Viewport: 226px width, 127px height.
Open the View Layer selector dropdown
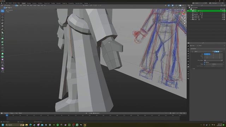pyautogui.click(x=211, y=3)
